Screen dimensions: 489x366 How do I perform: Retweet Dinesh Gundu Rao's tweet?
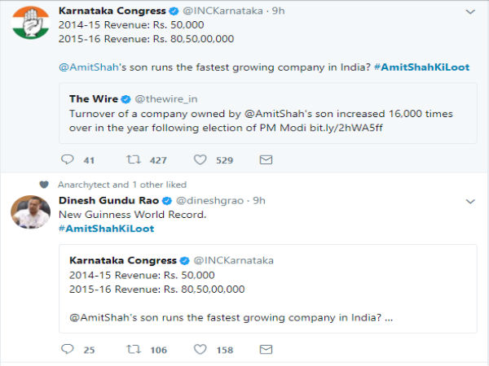pyautogui.click(x=133, y=350)
